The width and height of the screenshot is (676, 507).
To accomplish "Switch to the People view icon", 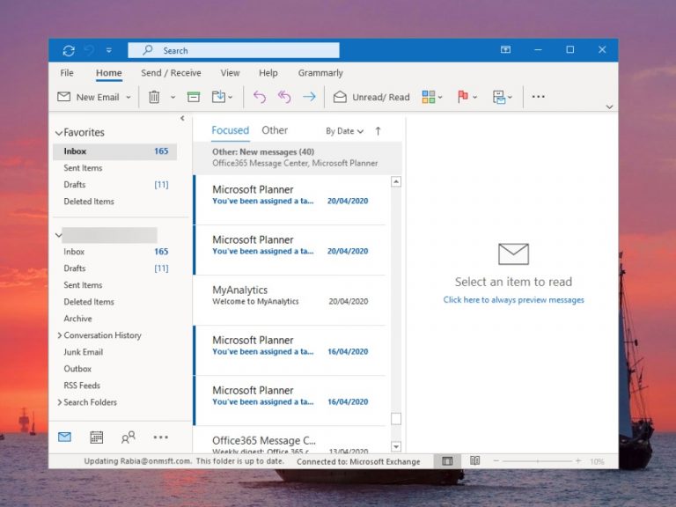I will coord(128,437).
